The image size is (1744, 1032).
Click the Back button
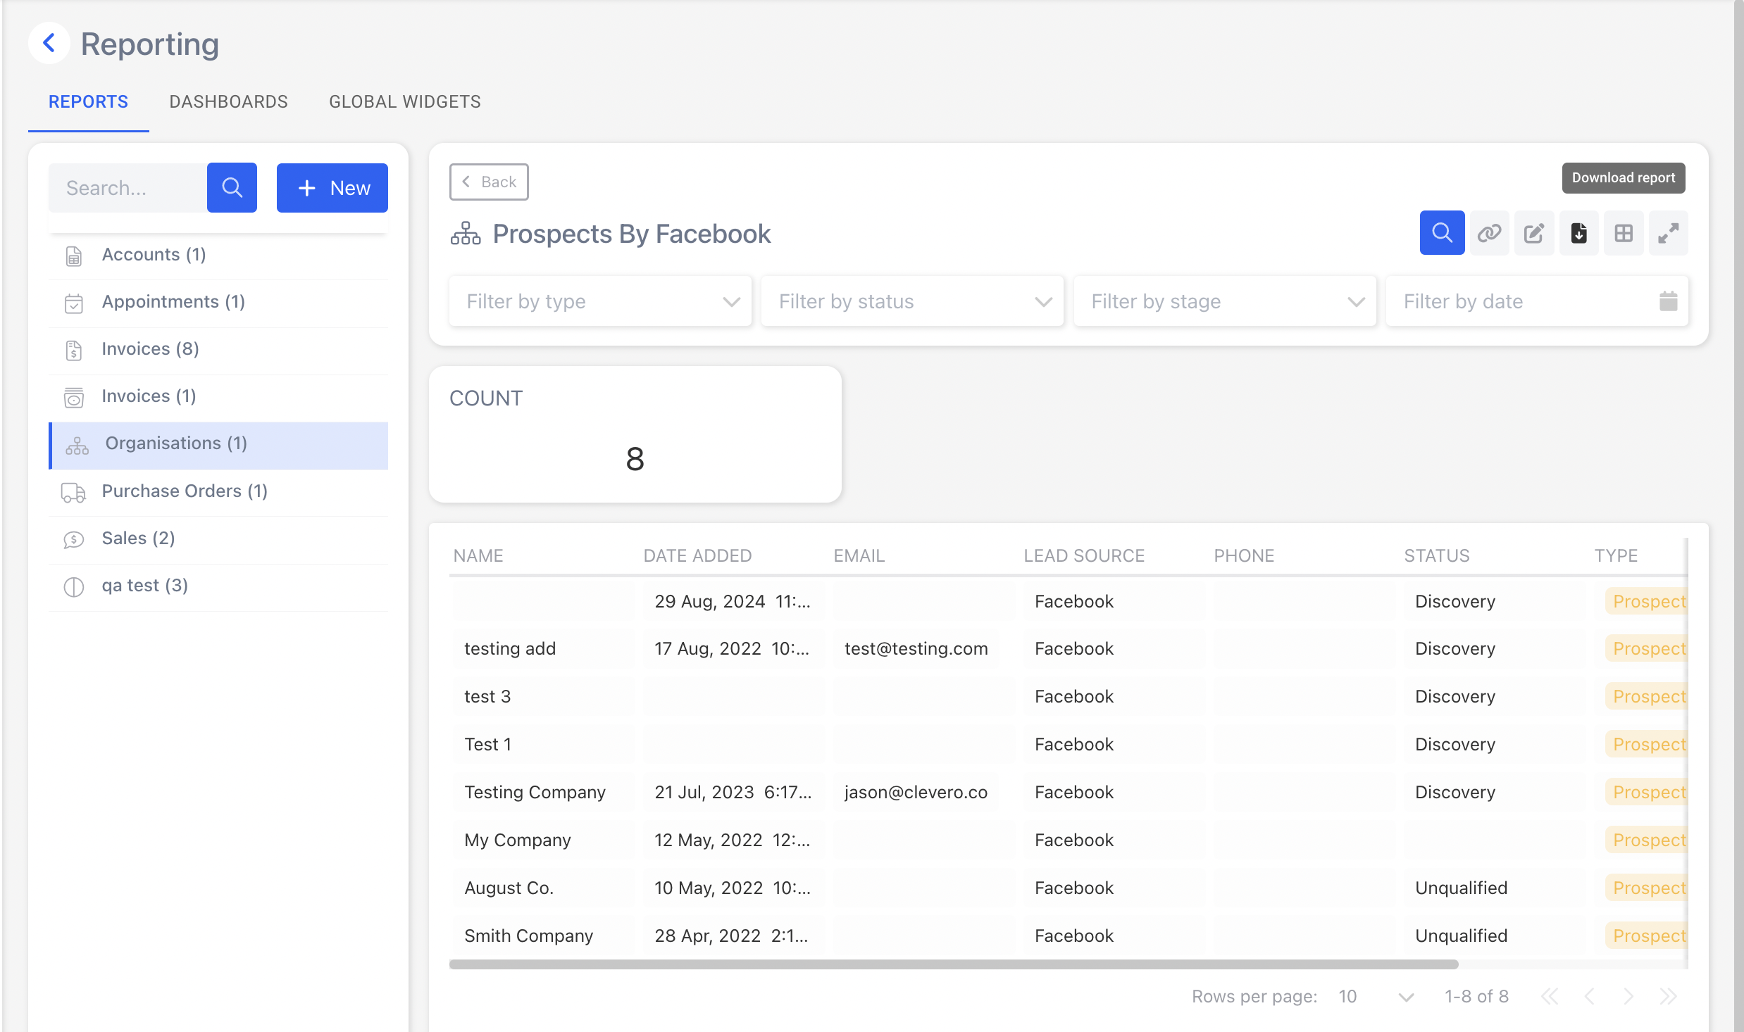(x=489, y=182)
